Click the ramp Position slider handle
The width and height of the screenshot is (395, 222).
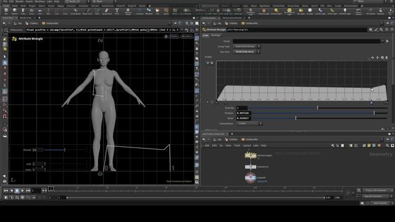click(374, 113)
